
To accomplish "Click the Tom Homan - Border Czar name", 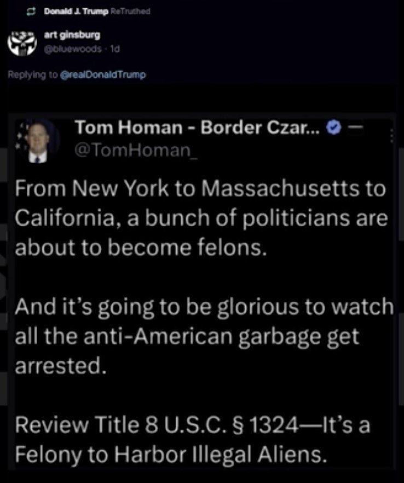I will tap(197, 127).
